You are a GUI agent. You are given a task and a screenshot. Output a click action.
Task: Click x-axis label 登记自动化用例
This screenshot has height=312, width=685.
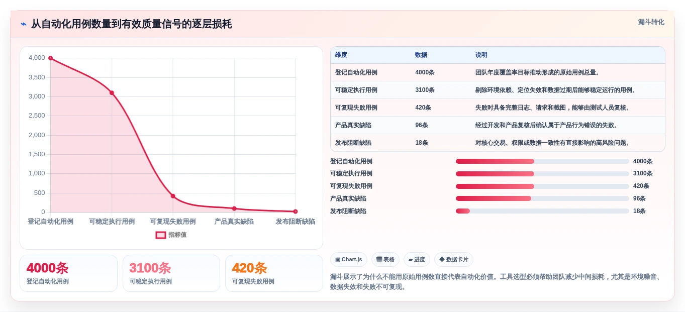tap(50, 222)
